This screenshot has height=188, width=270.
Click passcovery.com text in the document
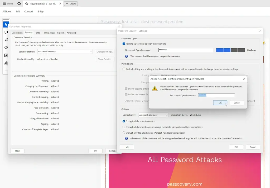[185, 184]
